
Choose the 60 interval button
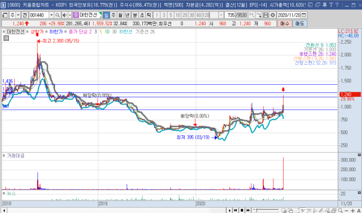pyautogui.click(x=199, y=15)
